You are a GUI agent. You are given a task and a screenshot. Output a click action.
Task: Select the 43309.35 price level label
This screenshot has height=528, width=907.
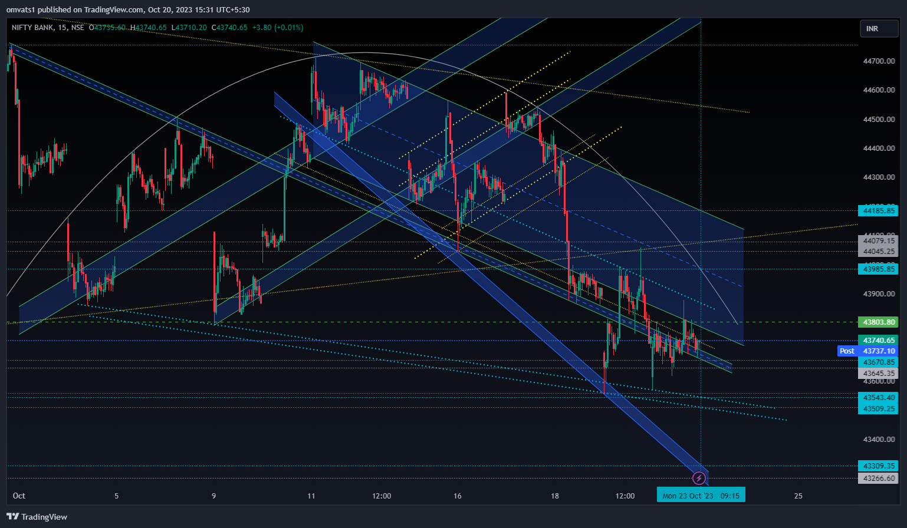[x=878, y=466]
